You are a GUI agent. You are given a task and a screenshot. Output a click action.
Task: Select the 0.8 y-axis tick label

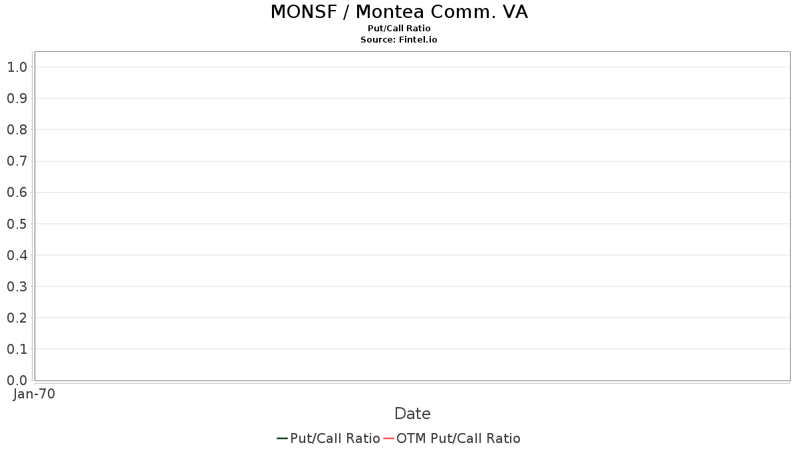(17, 130)
